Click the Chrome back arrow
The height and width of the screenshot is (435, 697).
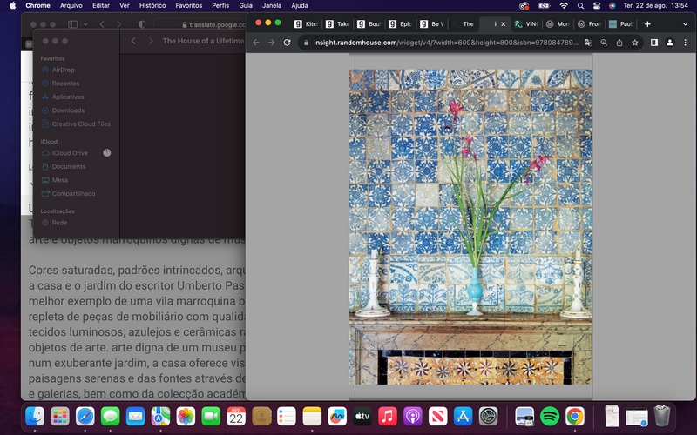pyautogui.click(x=256, y=42)
